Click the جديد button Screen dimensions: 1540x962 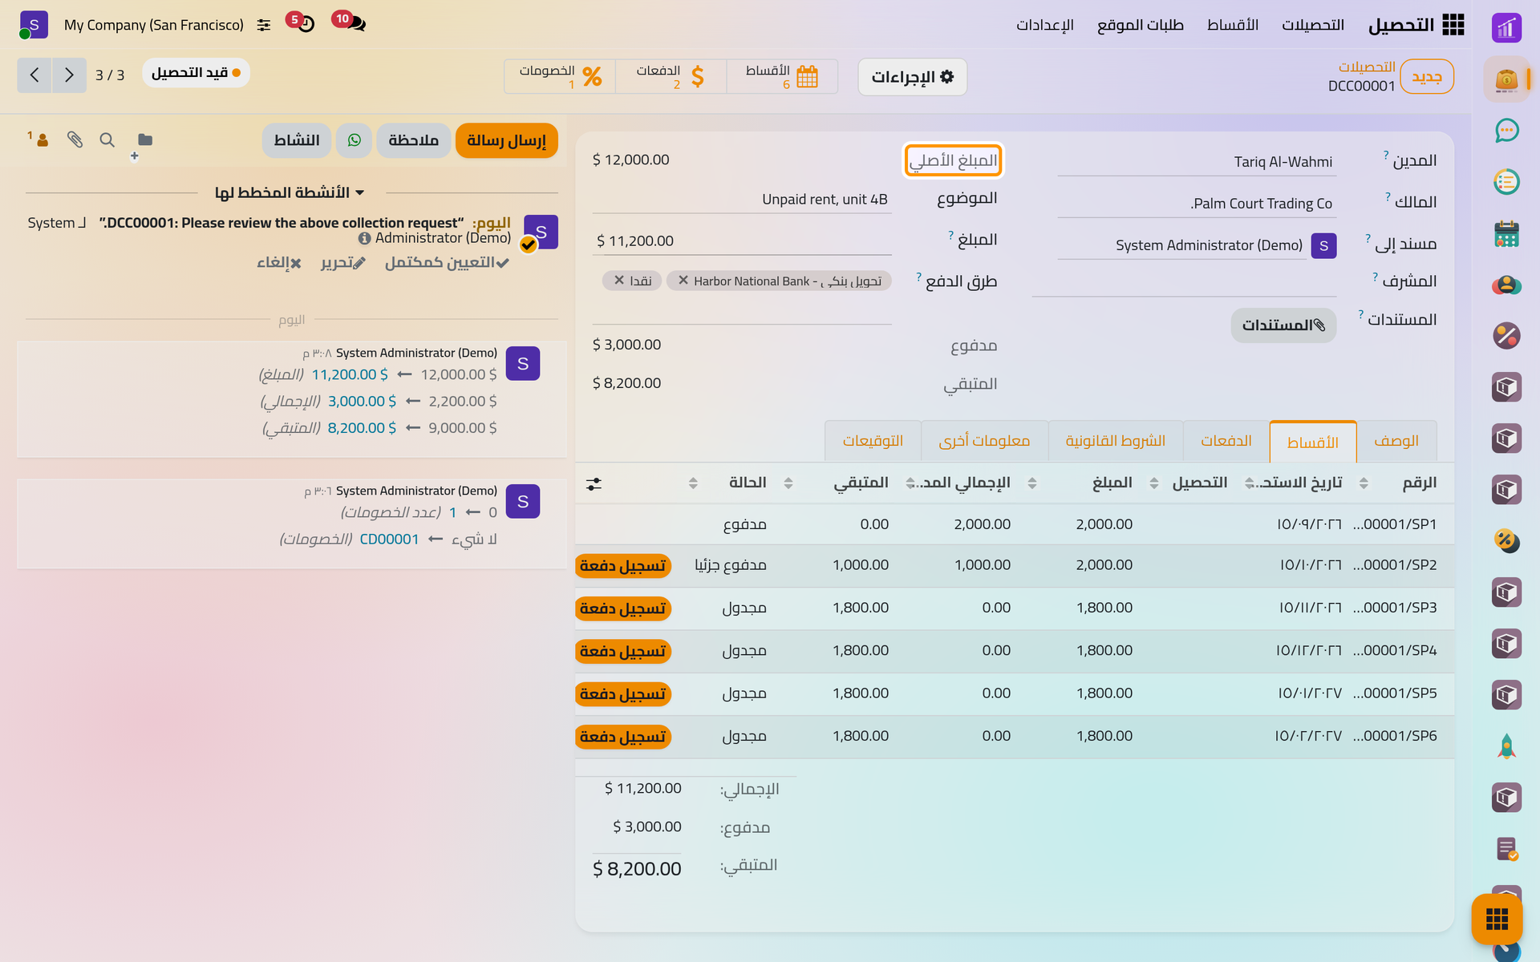(x=1426, y=77)
